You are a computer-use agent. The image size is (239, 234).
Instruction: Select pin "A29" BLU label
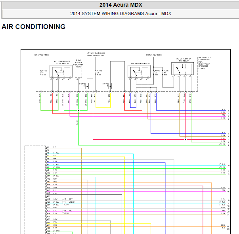[52, 228]
